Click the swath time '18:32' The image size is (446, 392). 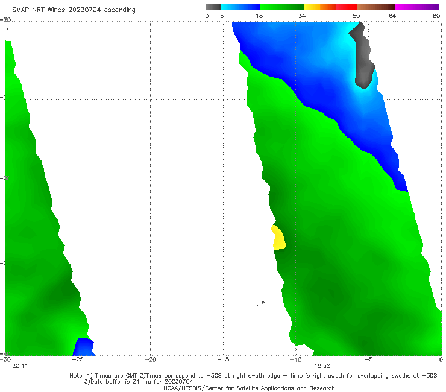click(x=322, y=366)
